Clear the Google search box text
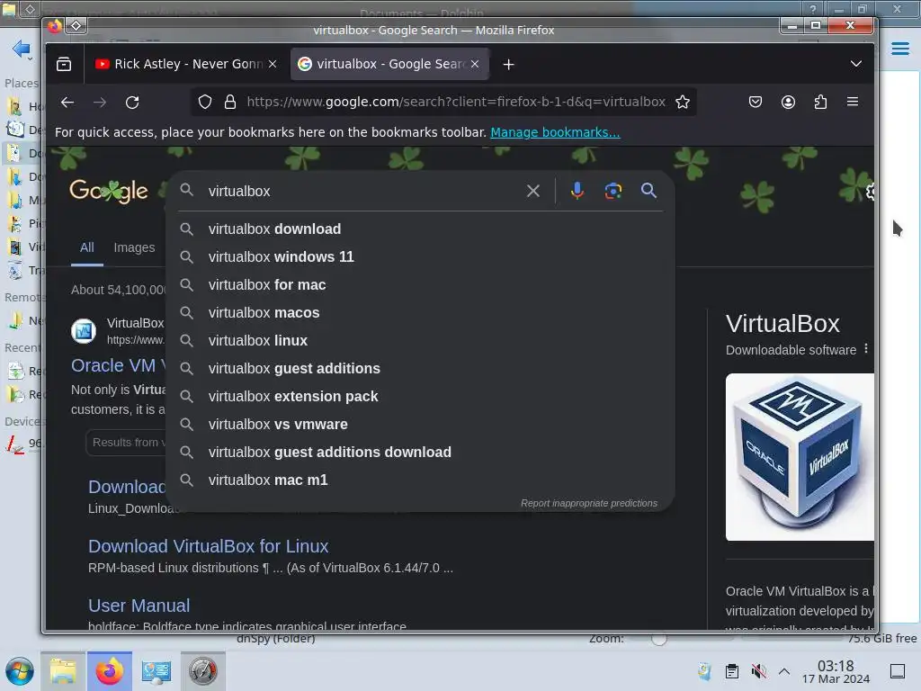Viewport: 921px width, 691px height. pyautogui.click(x=532, y=191)
